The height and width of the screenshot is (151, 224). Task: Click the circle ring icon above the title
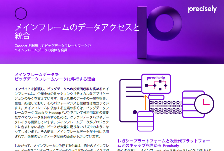pyautogui.click(x=21, y=14)
